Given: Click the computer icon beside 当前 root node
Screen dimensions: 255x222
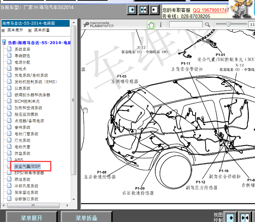Looking at the screenshot, I should (x=4, y=42).
